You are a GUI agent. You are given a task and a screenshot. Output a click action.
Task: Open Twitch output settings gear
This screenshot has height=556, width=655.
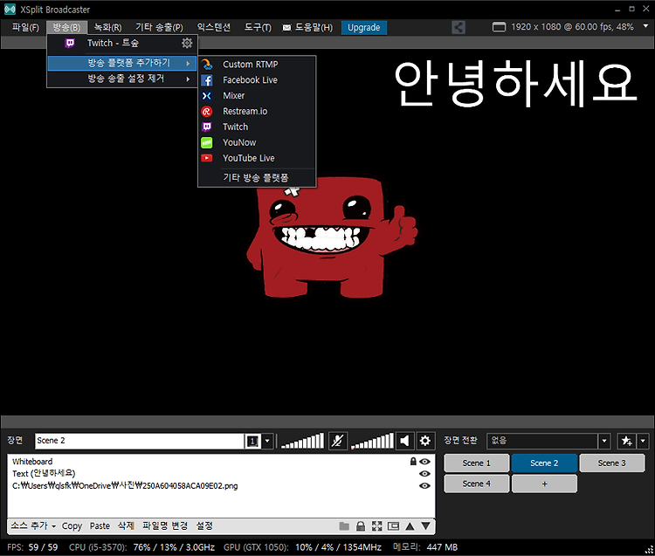(187, 43)
